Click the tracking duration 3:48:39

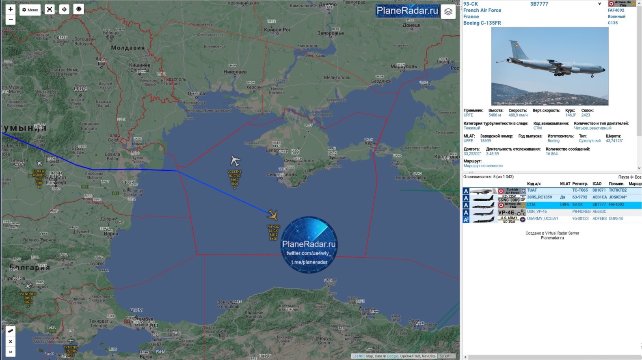(493, 154)
